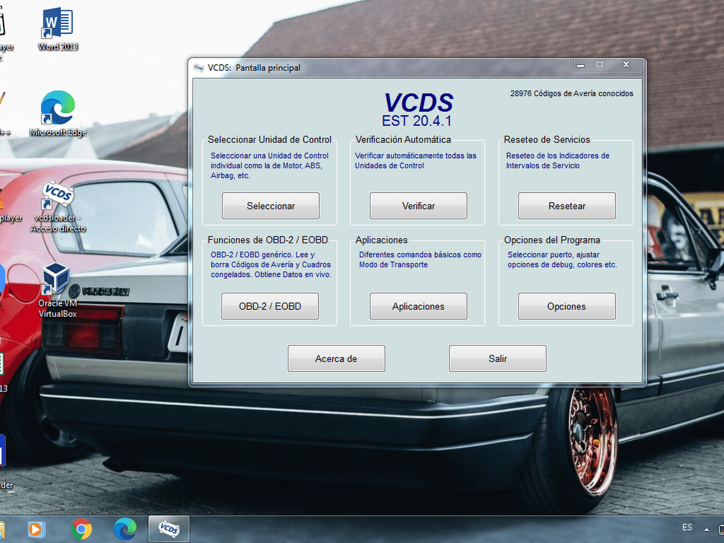Click the VCDS EST 20.4.1 logo text
Screen dimensions: 724x543
tap(418, 110)
